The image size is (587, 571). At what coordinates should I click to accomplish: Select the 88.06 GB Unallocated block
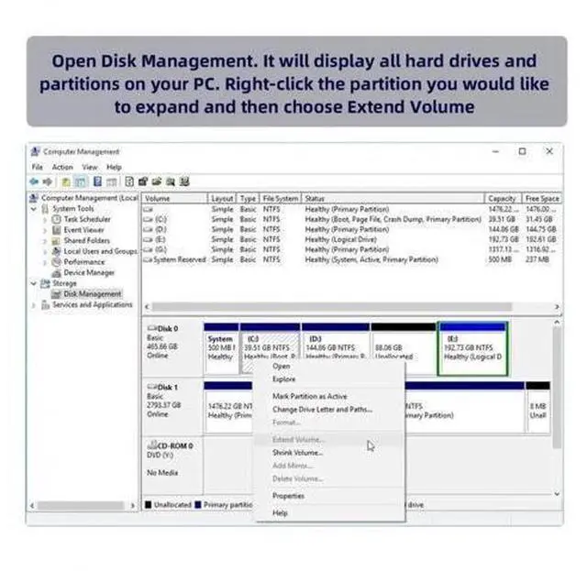[x=404, y=349]
